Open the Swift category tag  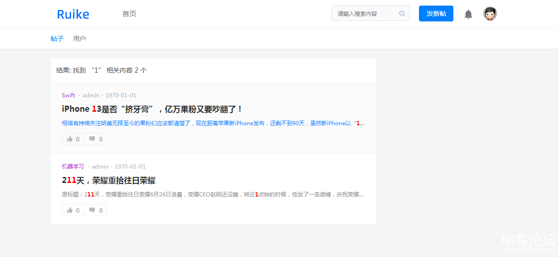[68, 95]
